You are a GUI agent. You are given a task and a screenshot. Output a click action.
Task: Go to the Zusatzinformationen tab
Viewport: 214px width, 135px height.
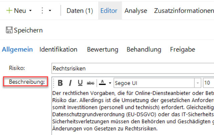pyautogui.click(x=183, y=11)
